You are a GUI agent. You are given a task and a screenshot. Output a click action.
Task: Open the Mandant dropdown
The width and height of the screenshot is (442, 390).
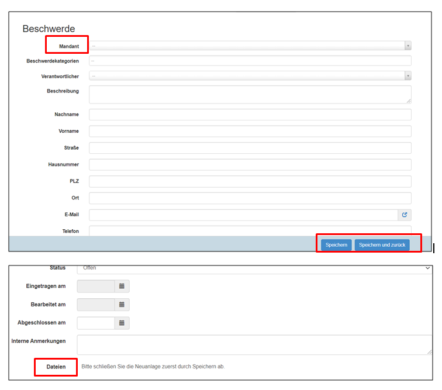[x=250, y=46]
